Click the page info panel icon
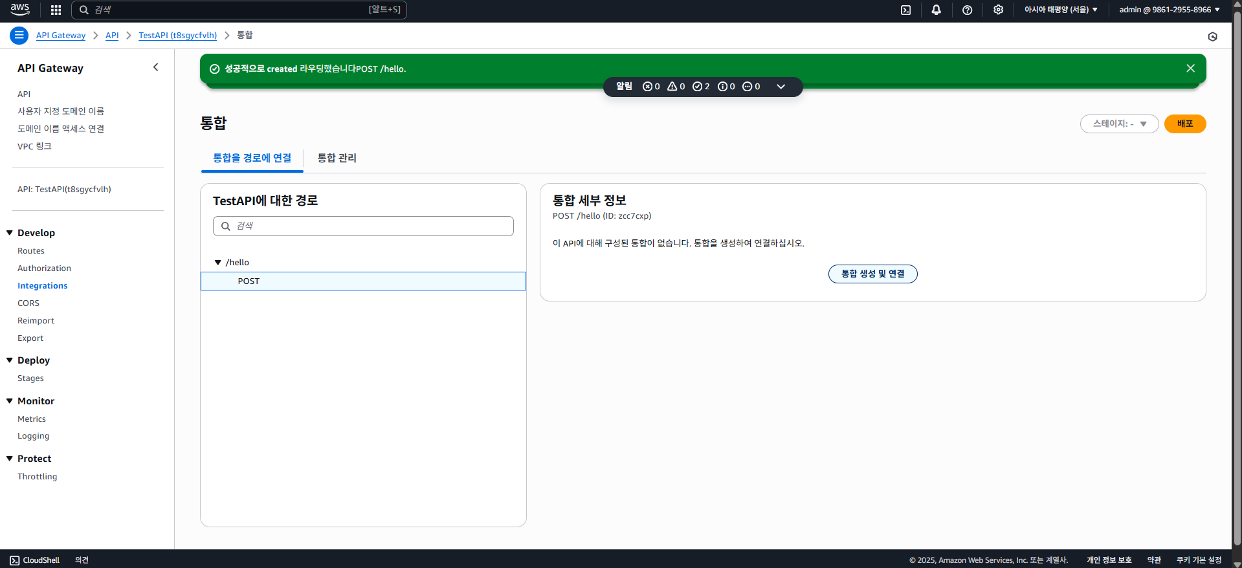The width and height of the screenshot is (1242, 568). [x=1212, y=36]
